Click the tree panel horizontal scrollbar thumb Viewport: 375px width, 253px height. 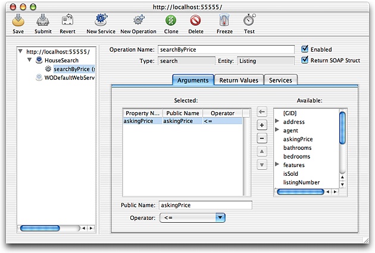(x=40, y=228)
